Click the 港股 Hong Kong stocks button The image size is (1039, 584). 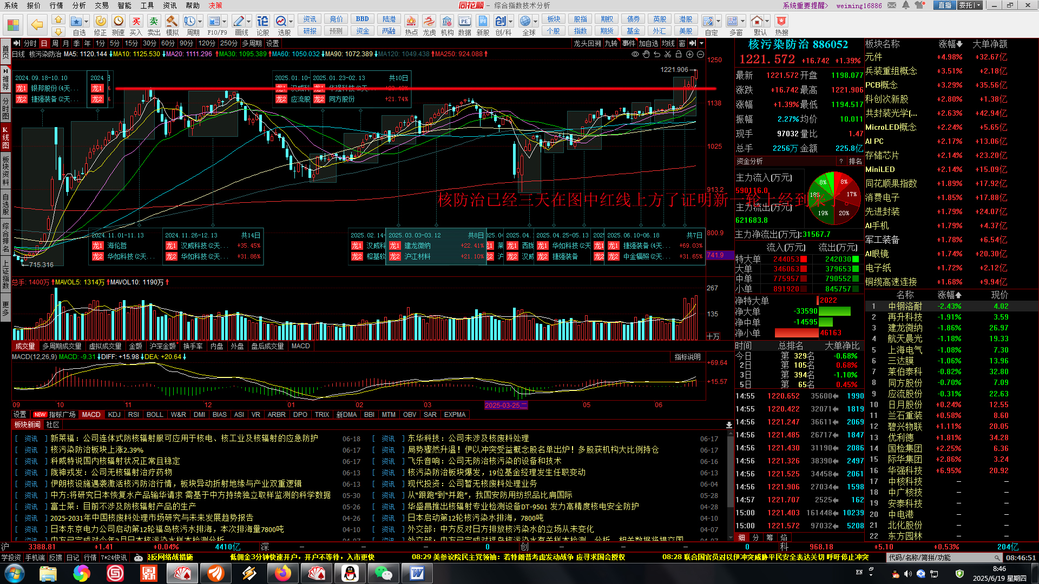[x=686, y=19]
